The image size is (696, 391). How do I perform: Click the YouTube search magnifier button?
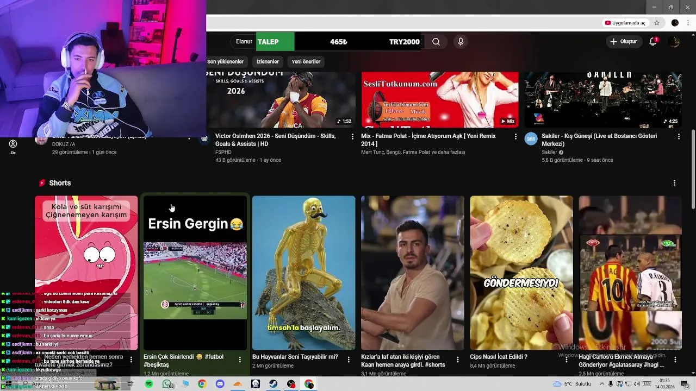pyautogui.click(x=436, y=42)
